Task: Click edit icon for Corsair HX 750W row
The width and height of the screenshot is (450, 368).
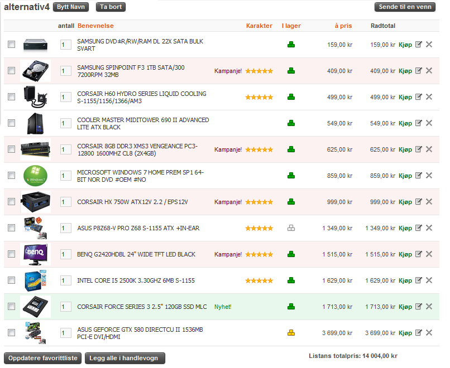Action: point(418,202)
